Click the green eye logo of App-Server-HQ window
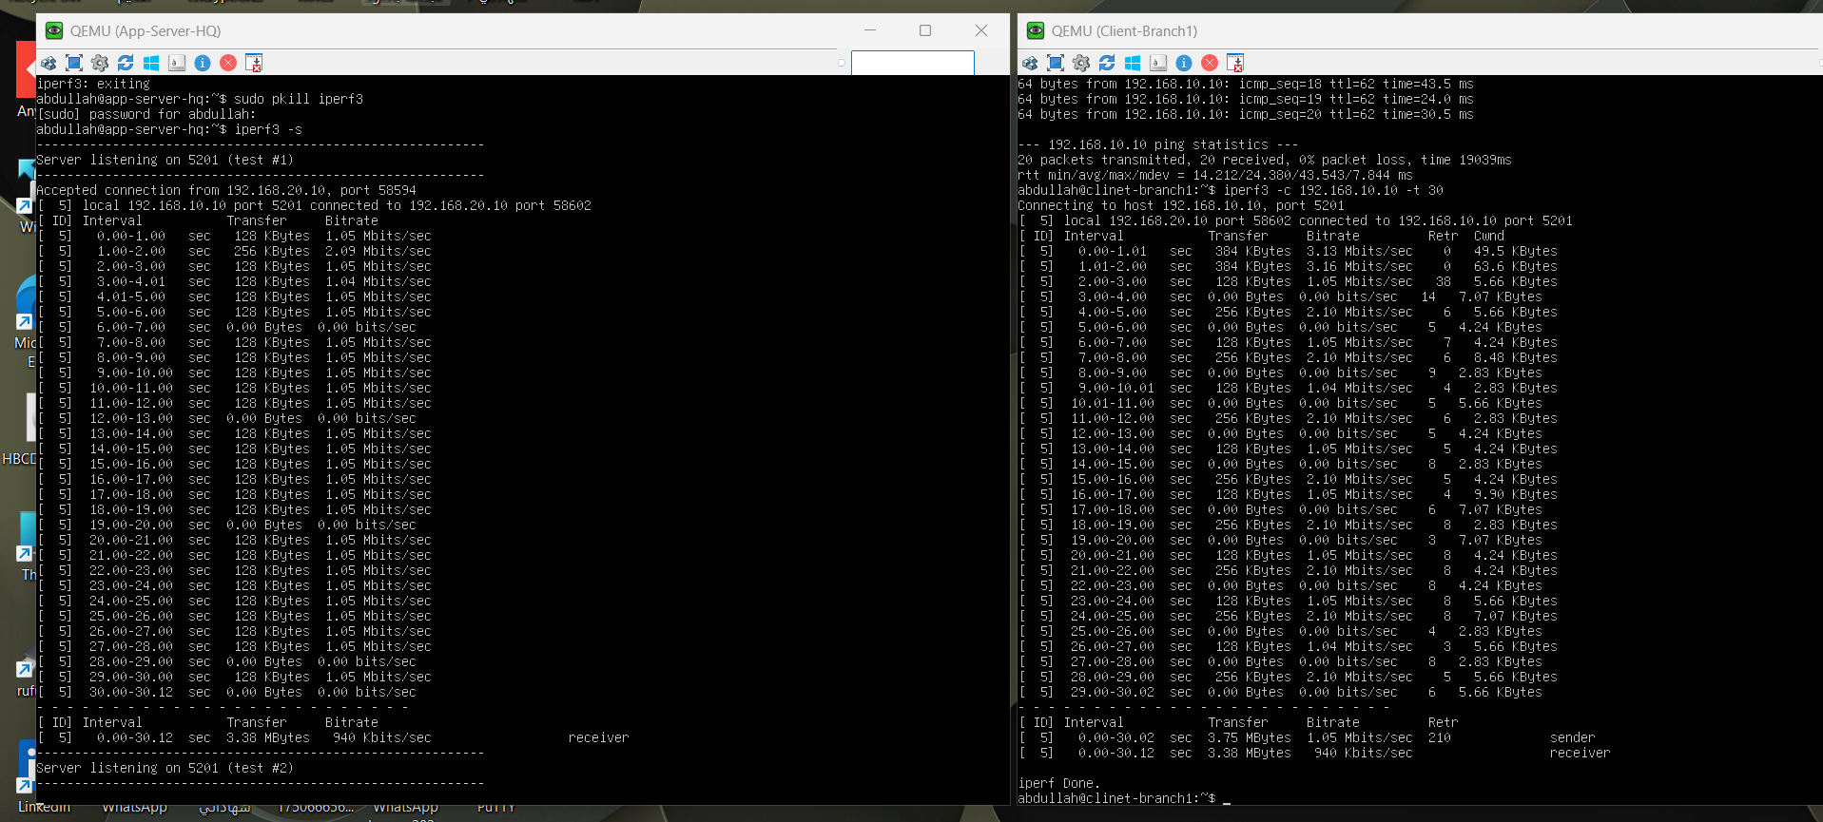1823x822 pixels. pyautogui.click(x=54, y=30)
